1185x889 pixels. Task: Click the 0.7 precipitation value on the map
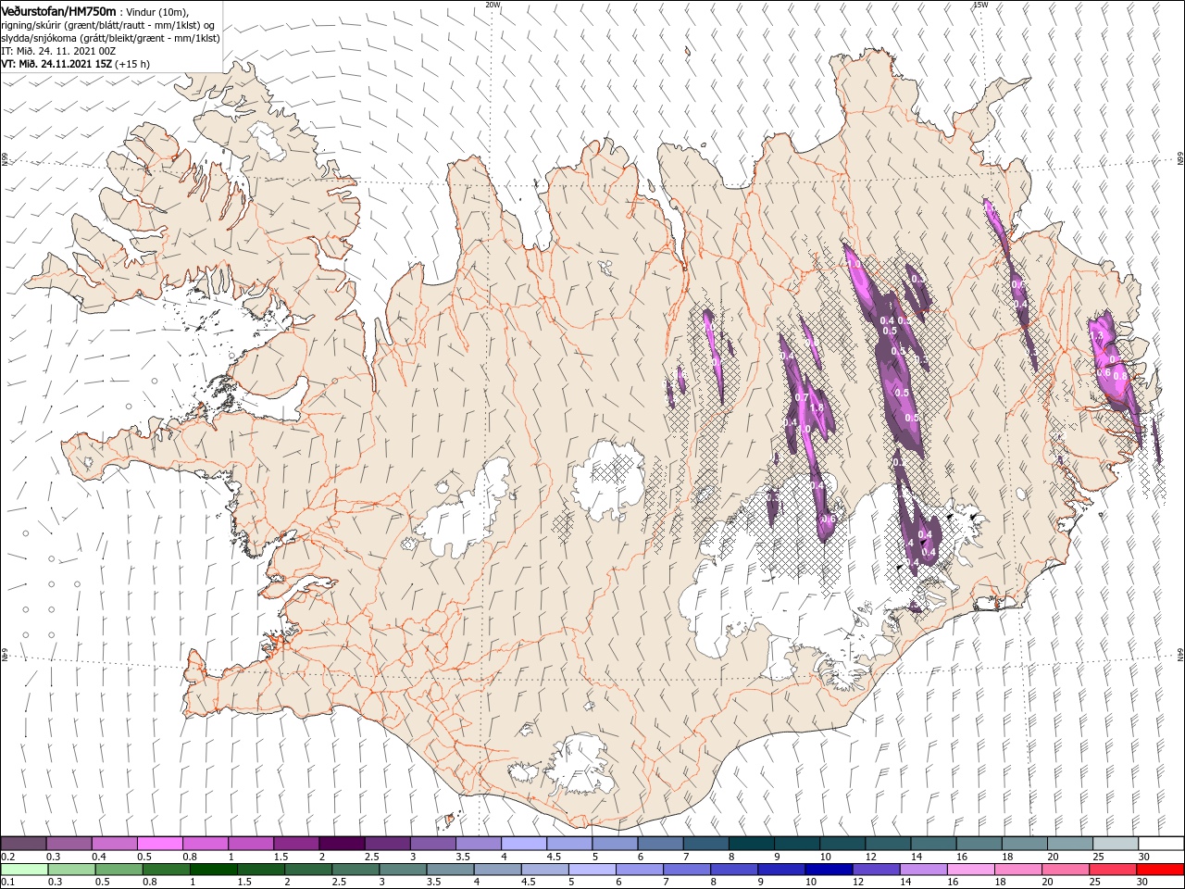coord(802,397)
